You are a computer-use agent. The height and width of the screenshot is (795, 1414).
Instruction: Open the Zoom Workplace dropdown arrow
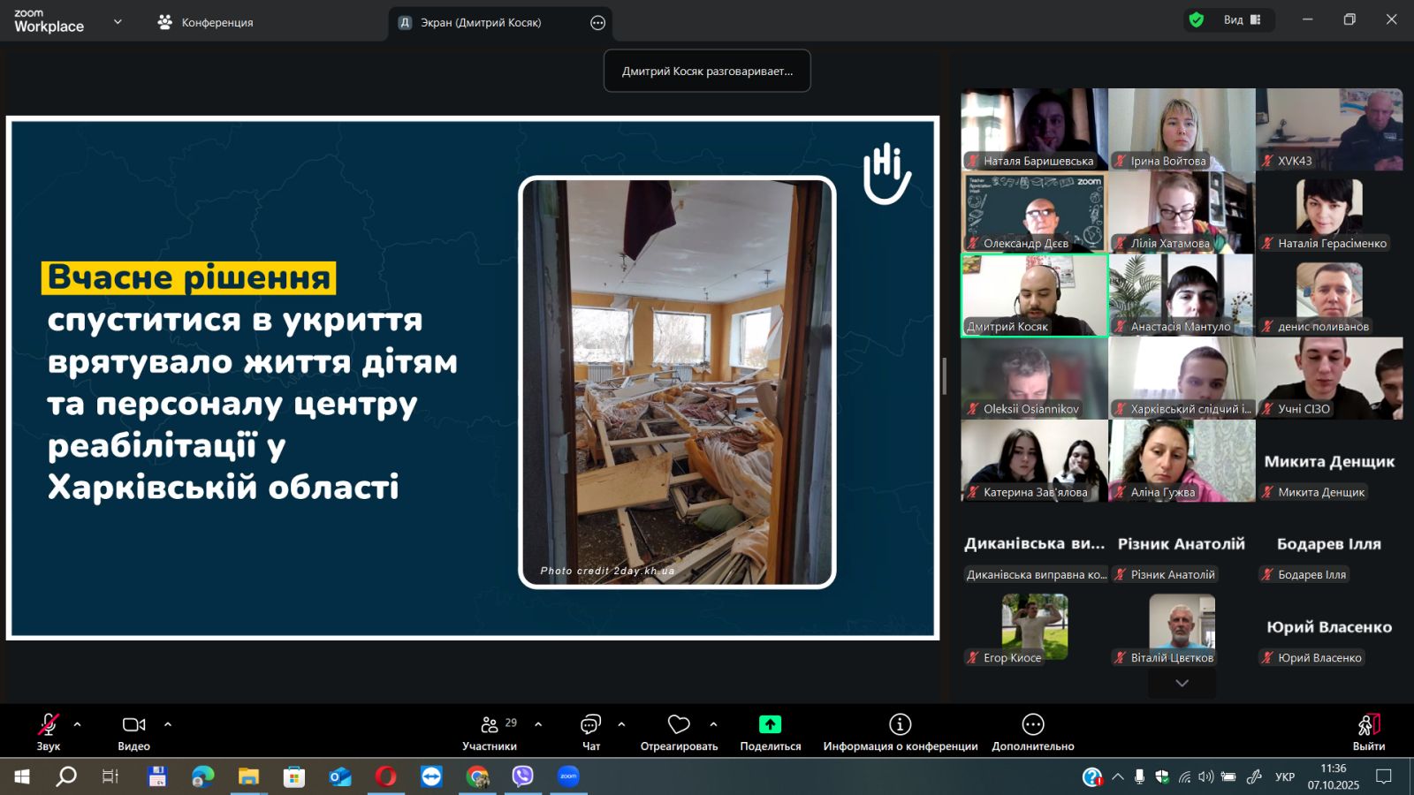tap(118, 22)
